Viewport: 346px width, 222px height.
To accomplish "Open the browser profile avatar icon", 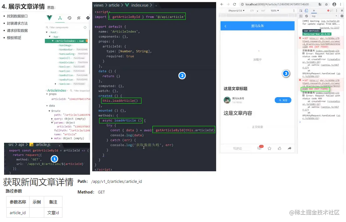I will 334,4.
